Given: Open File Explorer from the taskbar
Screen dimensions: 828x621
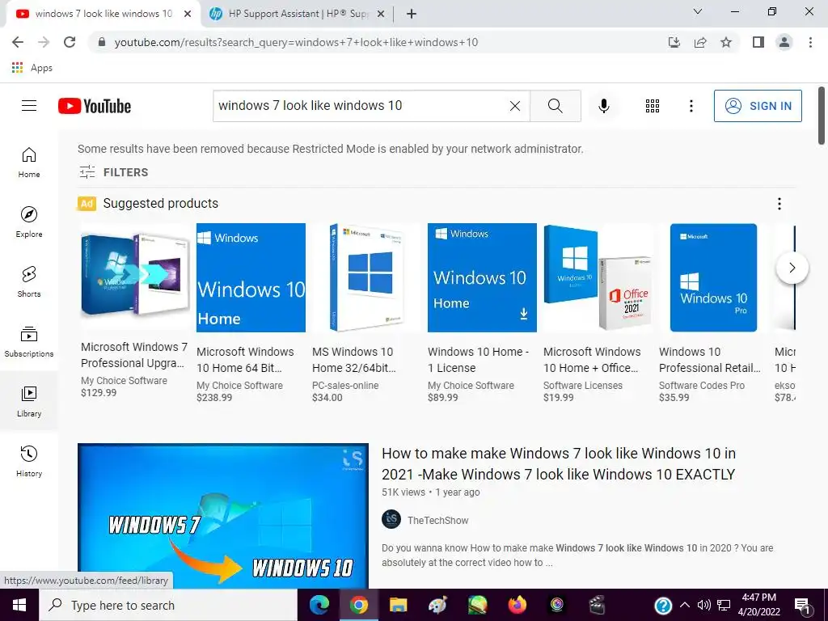Looking at the screenshot, I should point(398,605).
